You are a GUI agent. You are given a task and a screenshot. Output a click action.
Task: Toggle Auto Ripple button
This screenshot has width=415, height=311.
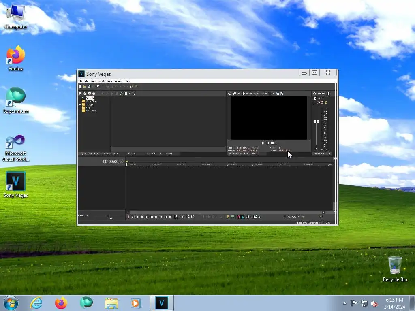pos(248,217)
